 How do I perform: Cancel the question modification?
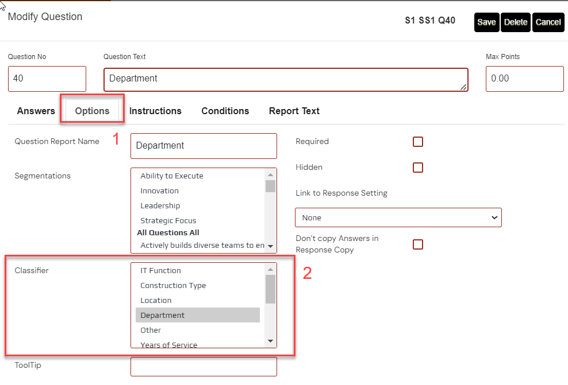pos(548,22)
